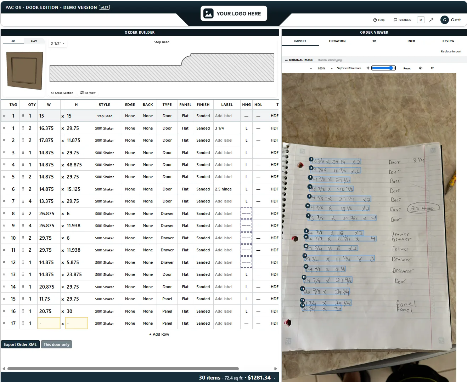
Task: Click scrollbar right arrow under the table
Action: (x=276, y=369)
